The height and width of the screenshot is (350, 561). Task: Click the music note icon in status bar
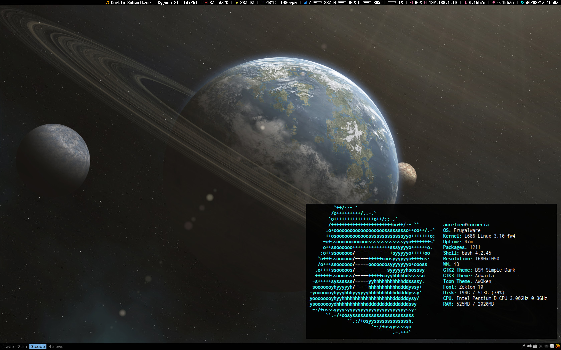107,2
